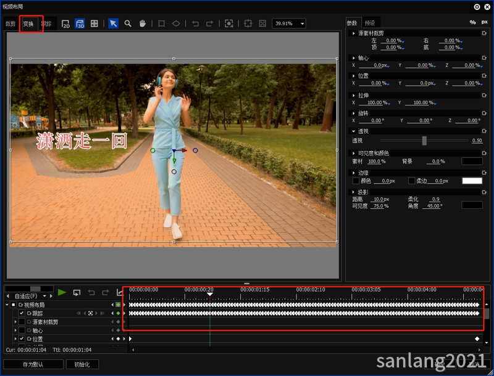
Task: Click the 存为默认 button
Action: (33, 364)
